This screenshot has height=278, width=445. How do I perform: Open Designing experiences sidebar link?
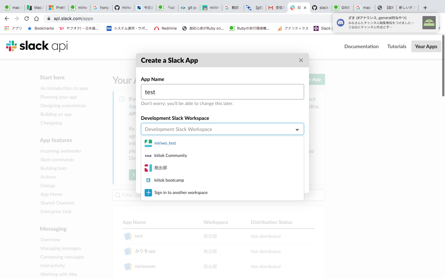(63, 106)
